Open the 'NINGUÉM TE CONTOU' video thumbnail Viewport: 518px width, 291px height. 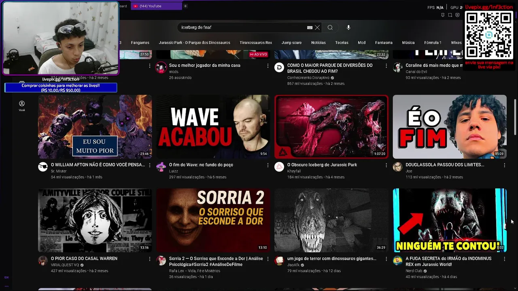pos(449,220)
